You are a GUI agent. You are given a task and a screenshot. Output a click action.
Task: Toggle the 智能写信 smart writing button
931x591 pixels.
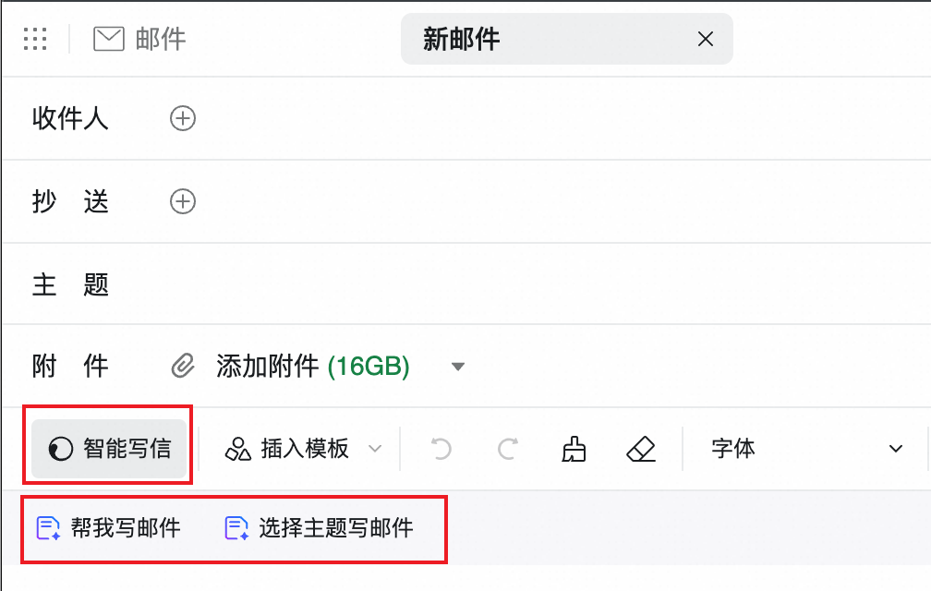pos(109,449)
